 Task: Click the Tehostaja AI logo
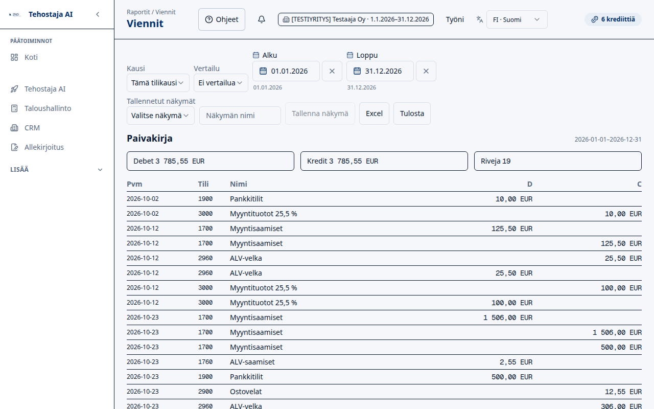pyautogui.click(x=15, y=14)
